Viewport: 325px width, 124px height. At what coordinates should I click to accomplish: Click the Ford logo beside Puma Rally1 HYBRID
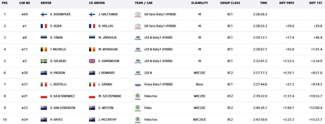138,85
